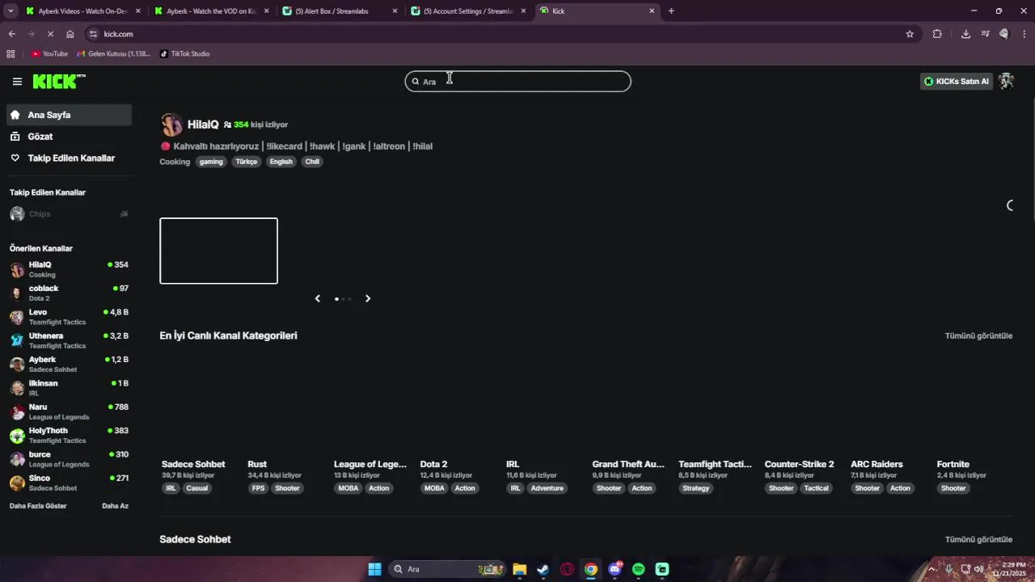1035x582 pixels.
Task: Open Chrome from the taskbar
Action: [x=591, y=569]
